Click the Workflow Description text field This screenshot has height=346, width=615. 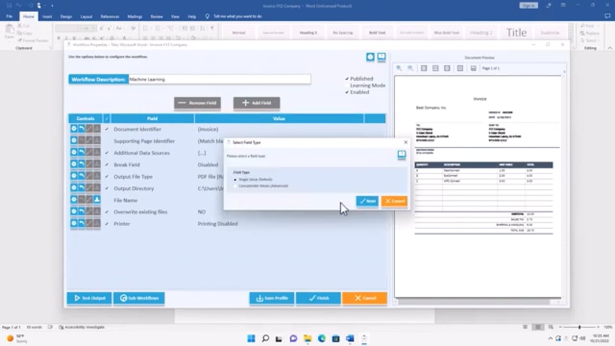pos(219,79)
